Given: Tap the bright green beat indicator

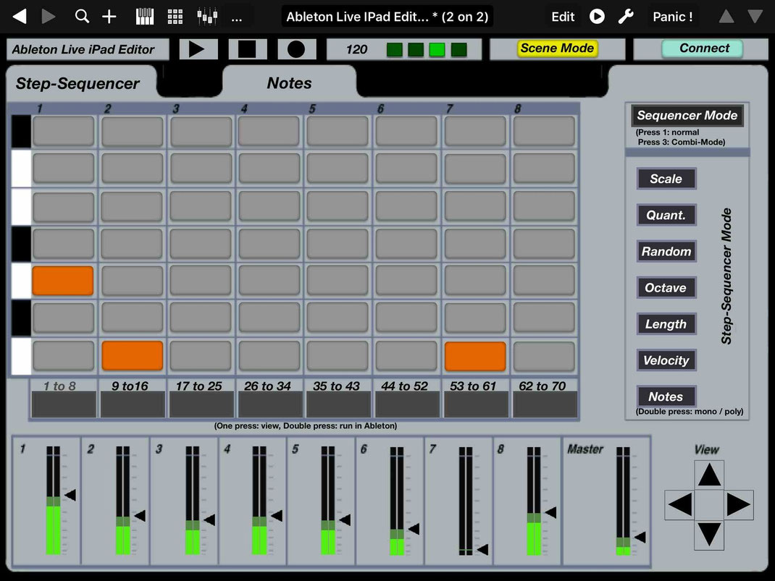Looking at the screenshot, I should tap(437, 50).
